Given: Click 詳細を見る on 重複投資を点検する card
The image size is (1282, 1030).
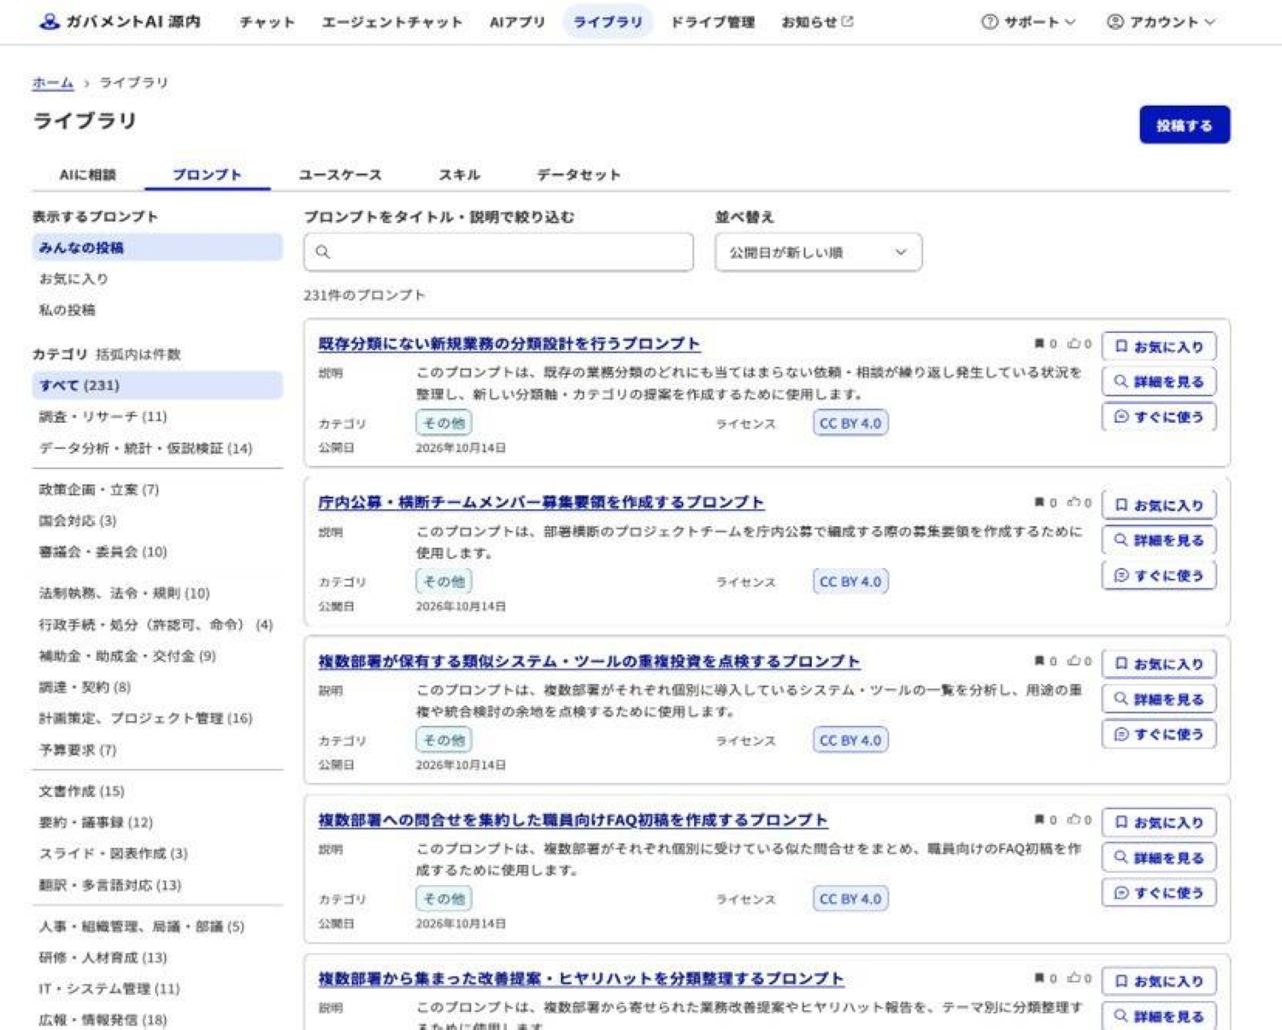Looking at the screenshot, I should click(1159, 699).
